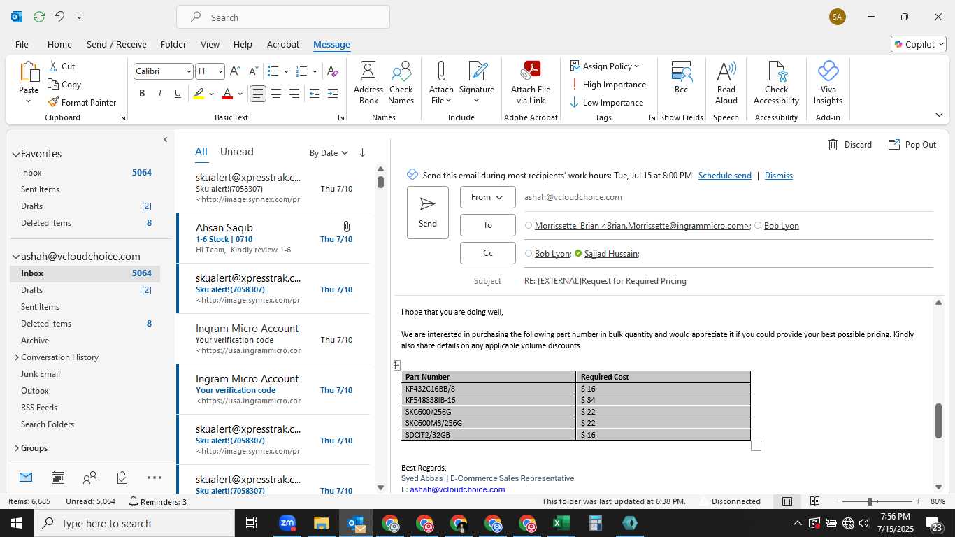The height and width of the screenshot is (537, 955).
Task: Align text right
Action: coord(294,94)
